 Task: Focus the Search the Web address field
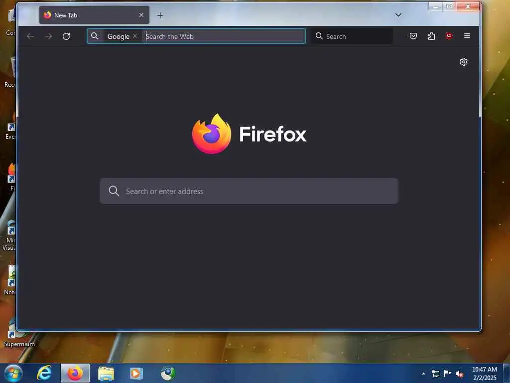(225, 36)
